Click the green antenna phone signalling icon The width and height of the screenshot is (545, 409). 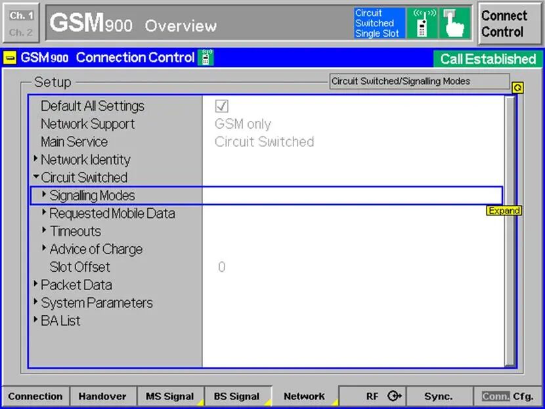pyautogui.click(x=422, y=23)
